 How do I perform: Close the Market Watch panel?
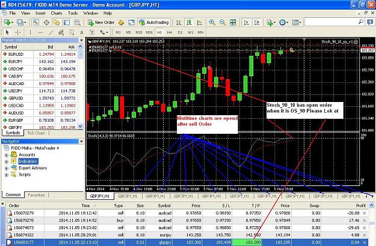(x=82, y=40)
